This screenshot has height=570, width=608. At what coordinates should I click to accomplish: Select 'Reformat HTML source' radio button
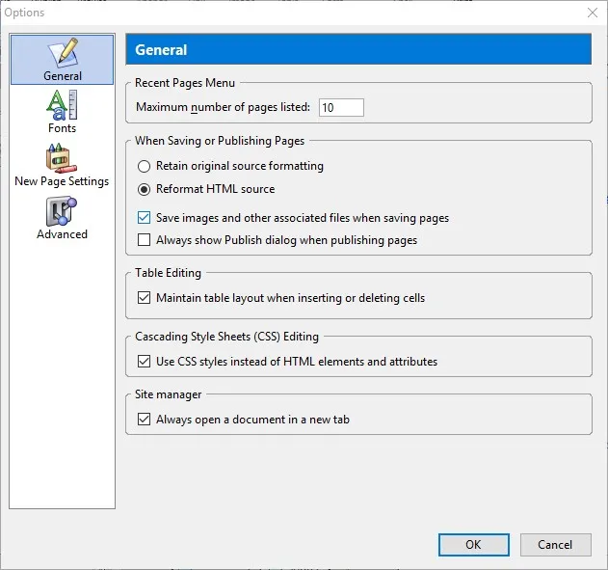[144, 189]
